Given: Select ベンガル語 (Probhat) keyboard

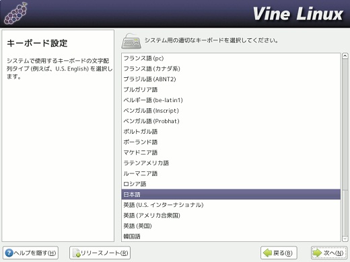Looking at the screenshot, I should click(231, 121).
